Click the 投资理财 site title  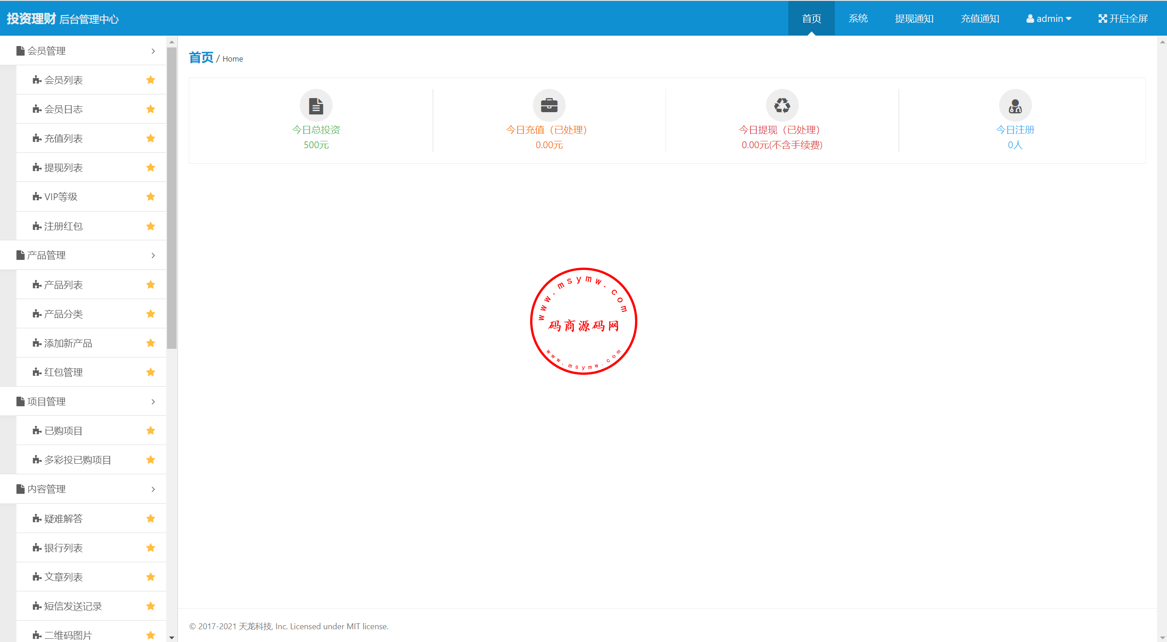pyautogui.click(x=31, y=19)
